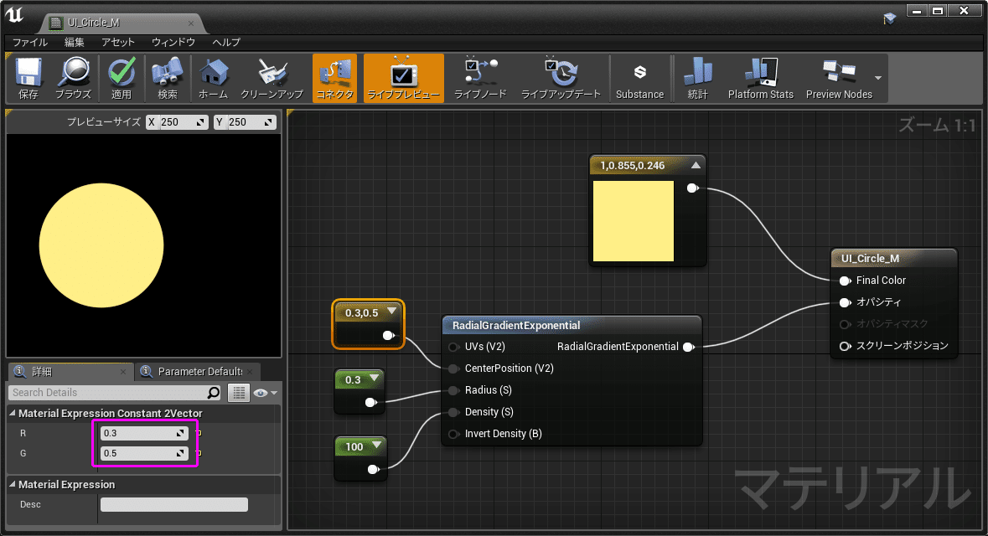Collapse the Material Expression section

[12, 484]
